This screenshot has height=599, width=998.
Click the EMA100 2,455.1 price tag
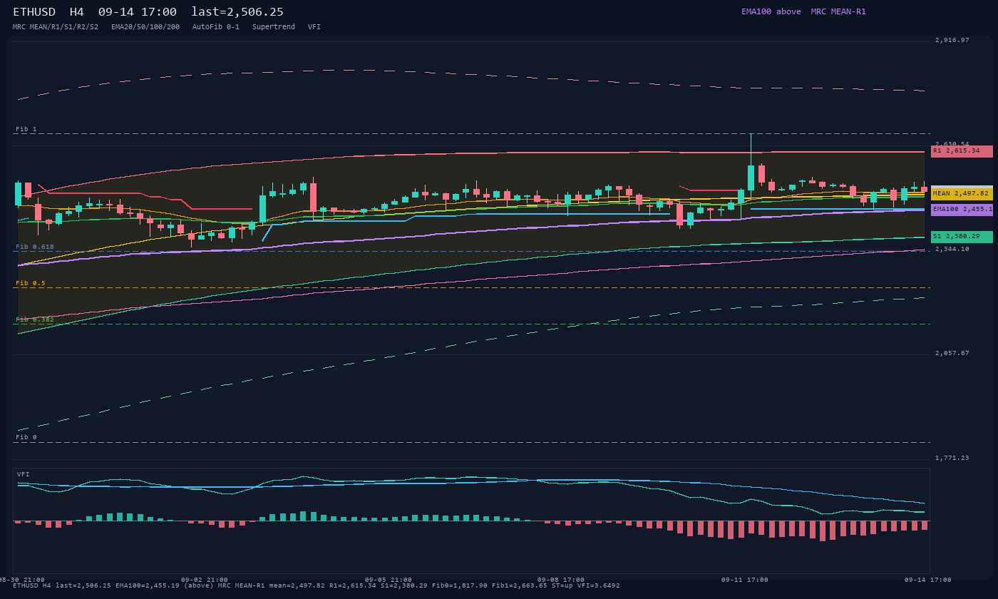click(962, 210)
